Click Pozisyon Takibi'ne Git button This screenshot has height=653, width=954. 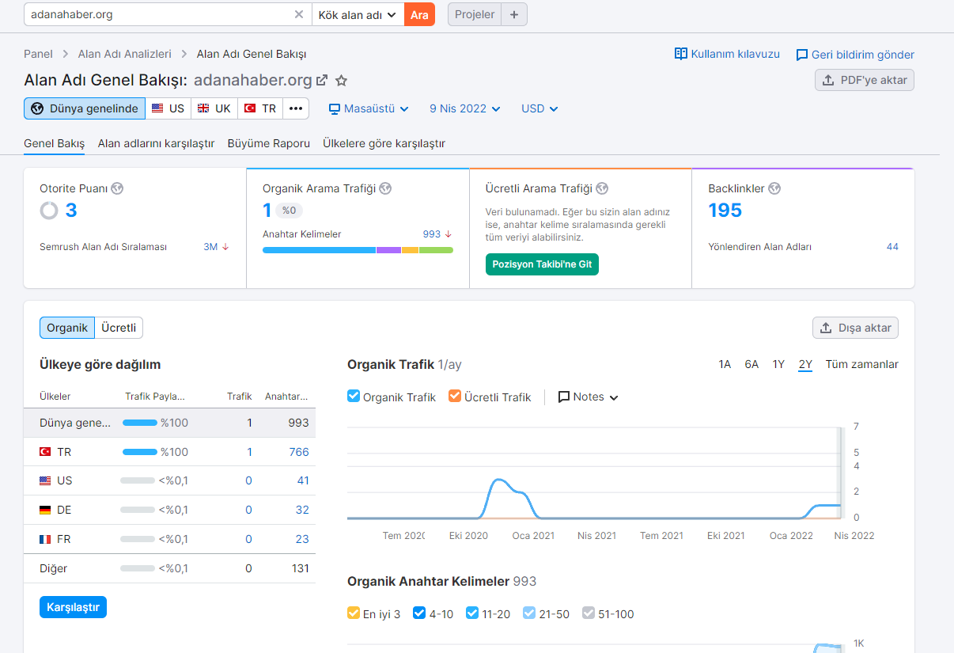point(542,264)
